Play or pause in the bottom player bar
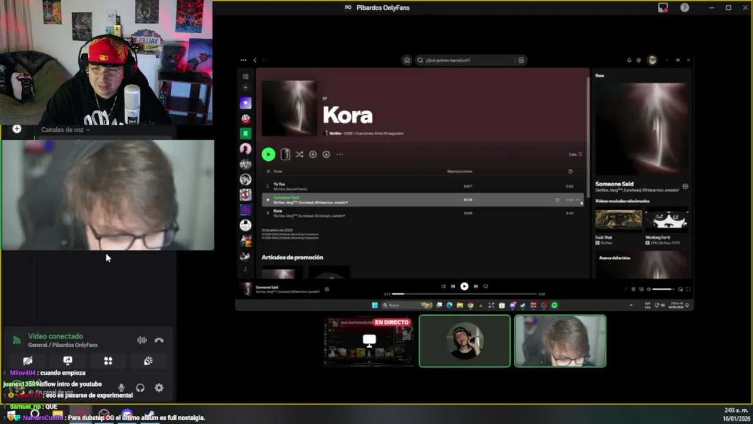Image resolution: width=753 pixels, height=424 pixels. [x=464, y=286]
